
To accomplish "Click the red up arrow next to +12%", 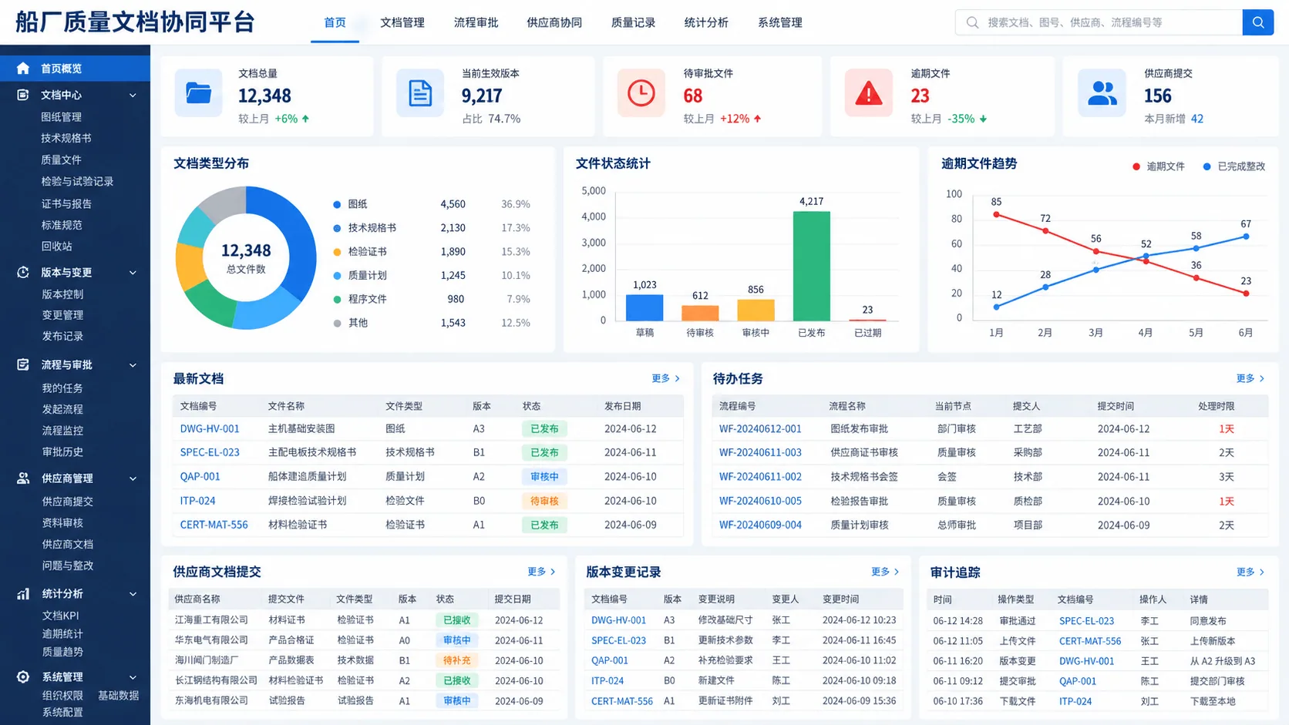I will (x=757, y=119).
